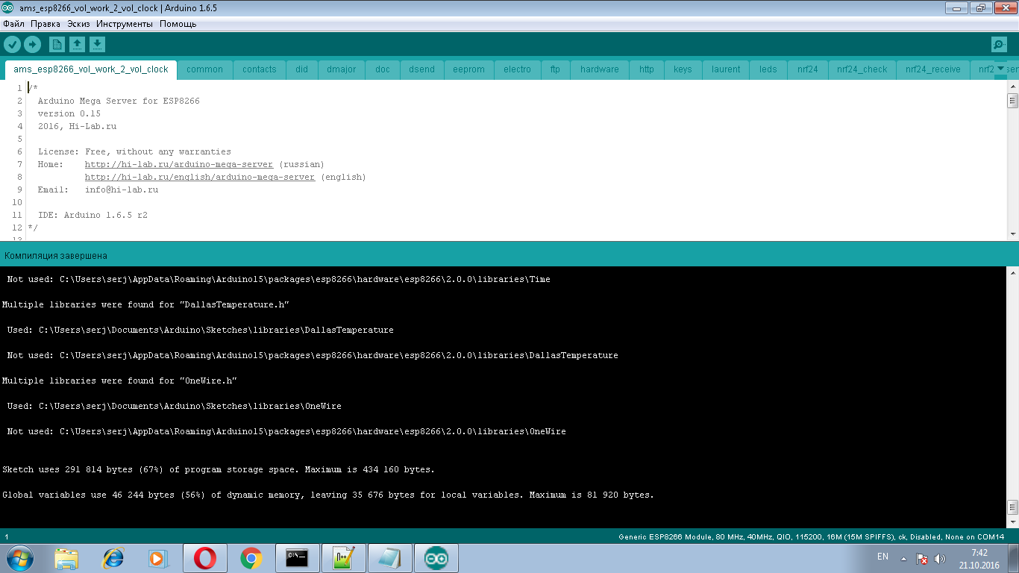Click the Upload arrow icon
The image size is (1019, 573).
point(32,44)
